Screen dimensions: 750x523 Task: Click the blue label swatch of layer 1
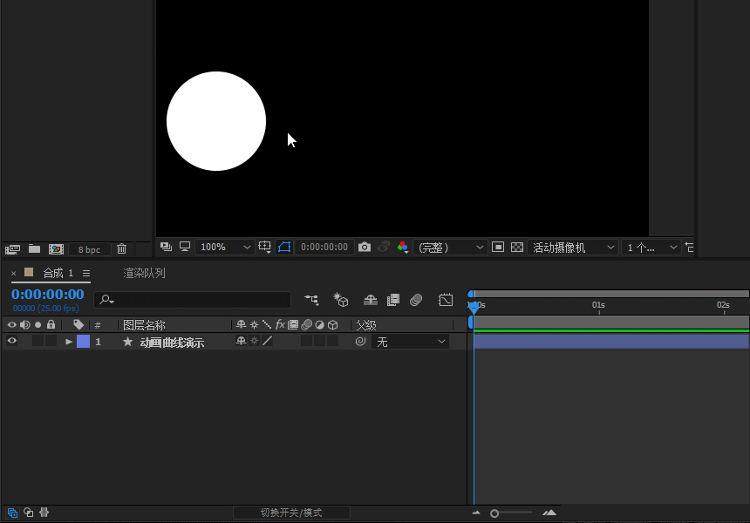pyautogui.click(x=83, y=342)
